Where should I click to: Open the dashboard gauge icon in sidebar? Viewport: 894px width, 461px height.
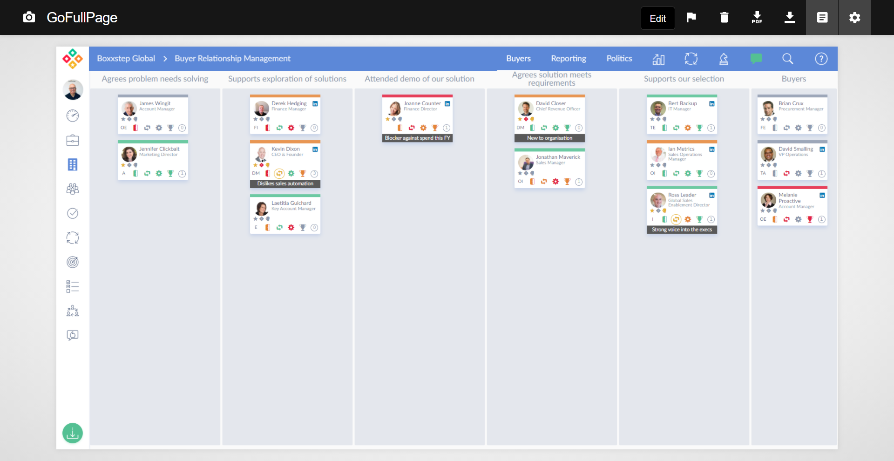tap(73, 115)
